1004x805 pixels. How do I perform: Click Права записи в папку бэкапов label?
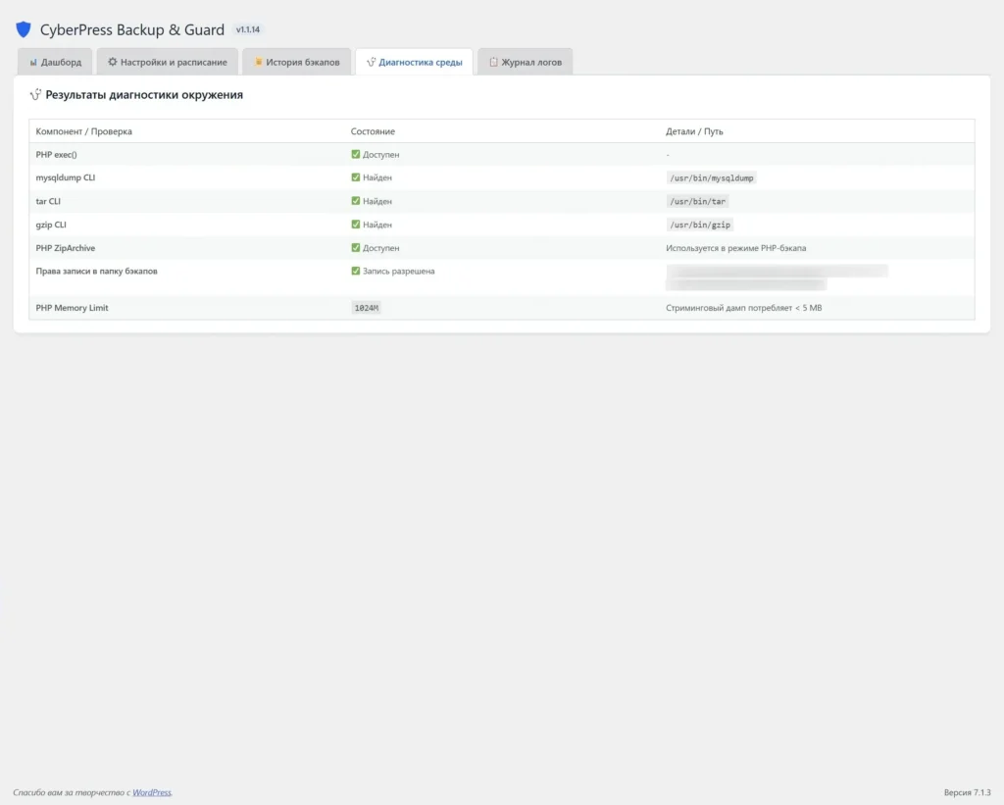[x=97, y=271]
